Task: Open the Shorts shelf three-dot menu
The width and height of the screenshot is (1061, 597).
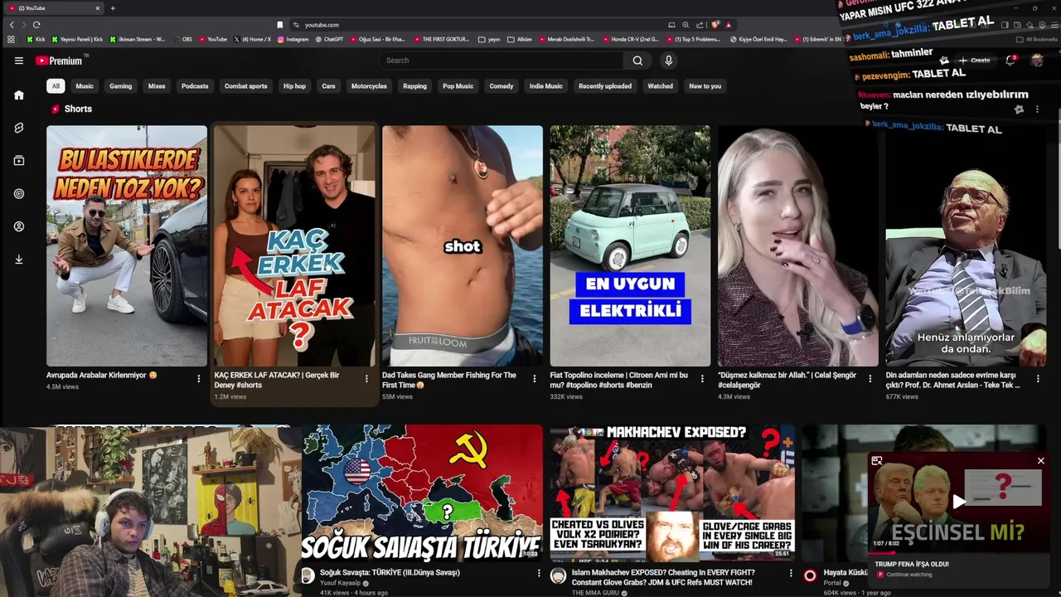Action: click(1037, 109)
